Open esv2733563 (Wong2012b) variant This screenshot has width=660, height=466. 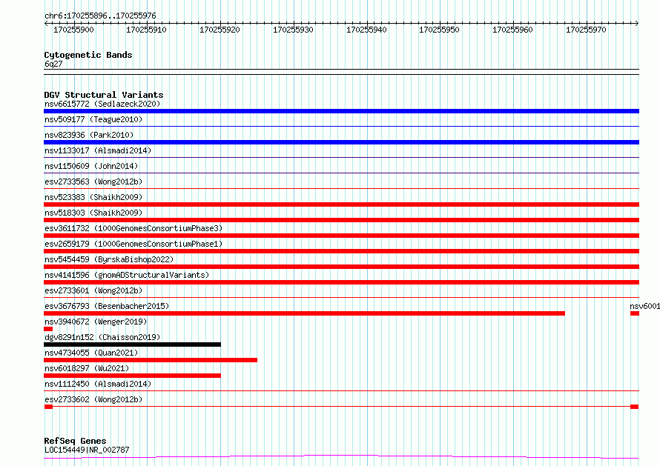point(93,182)
